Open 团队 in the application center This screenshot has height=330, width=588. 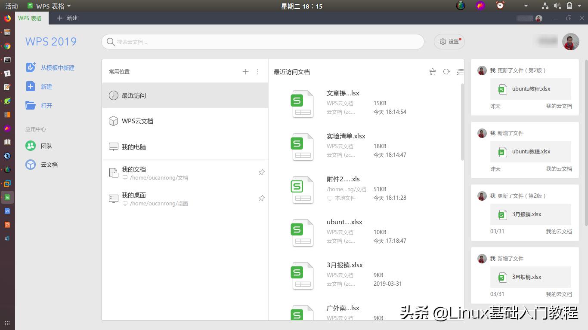(46, 146)
